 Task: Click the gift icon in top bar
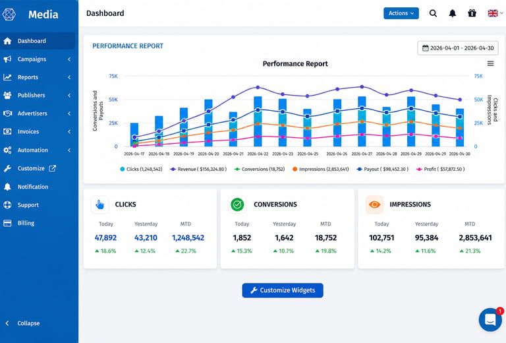click(x=472, y=13)
